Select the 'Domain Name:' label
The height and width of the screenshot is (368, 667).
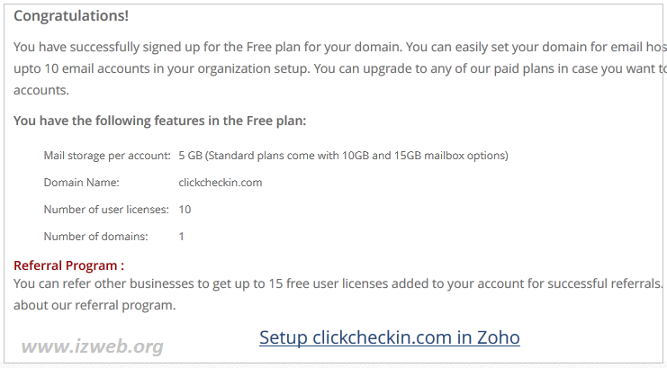tap(81, 183)
